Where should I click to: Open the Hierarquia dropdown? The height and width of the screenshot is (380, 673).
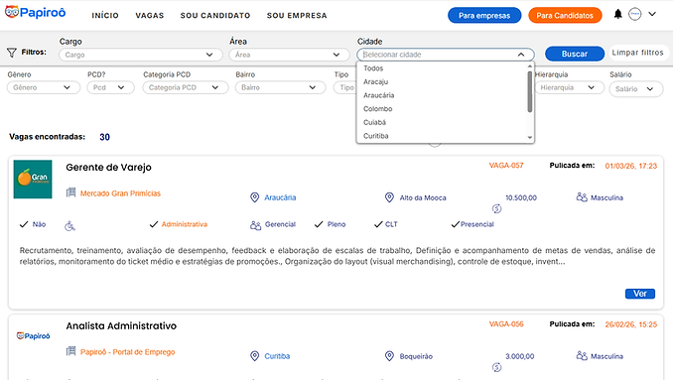569,87
